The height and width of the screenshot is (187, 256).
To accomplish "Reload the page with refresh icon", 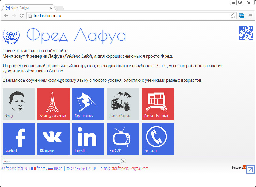I will pos(21,16).
